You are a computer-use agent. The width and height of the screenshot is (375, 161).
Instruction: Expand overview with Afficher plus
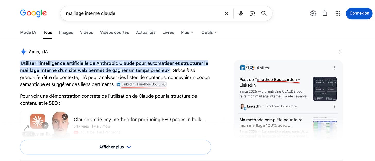click(116, 147)
